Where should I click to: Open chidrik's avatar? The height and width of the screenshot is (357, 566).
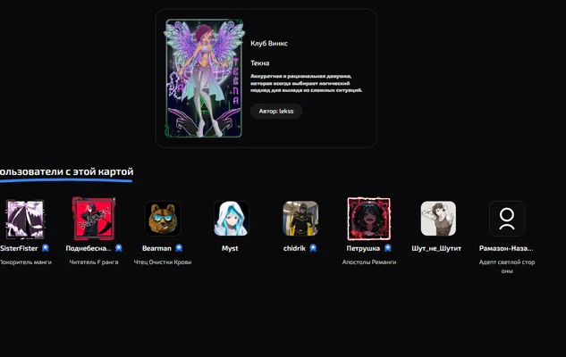(300, 219)
